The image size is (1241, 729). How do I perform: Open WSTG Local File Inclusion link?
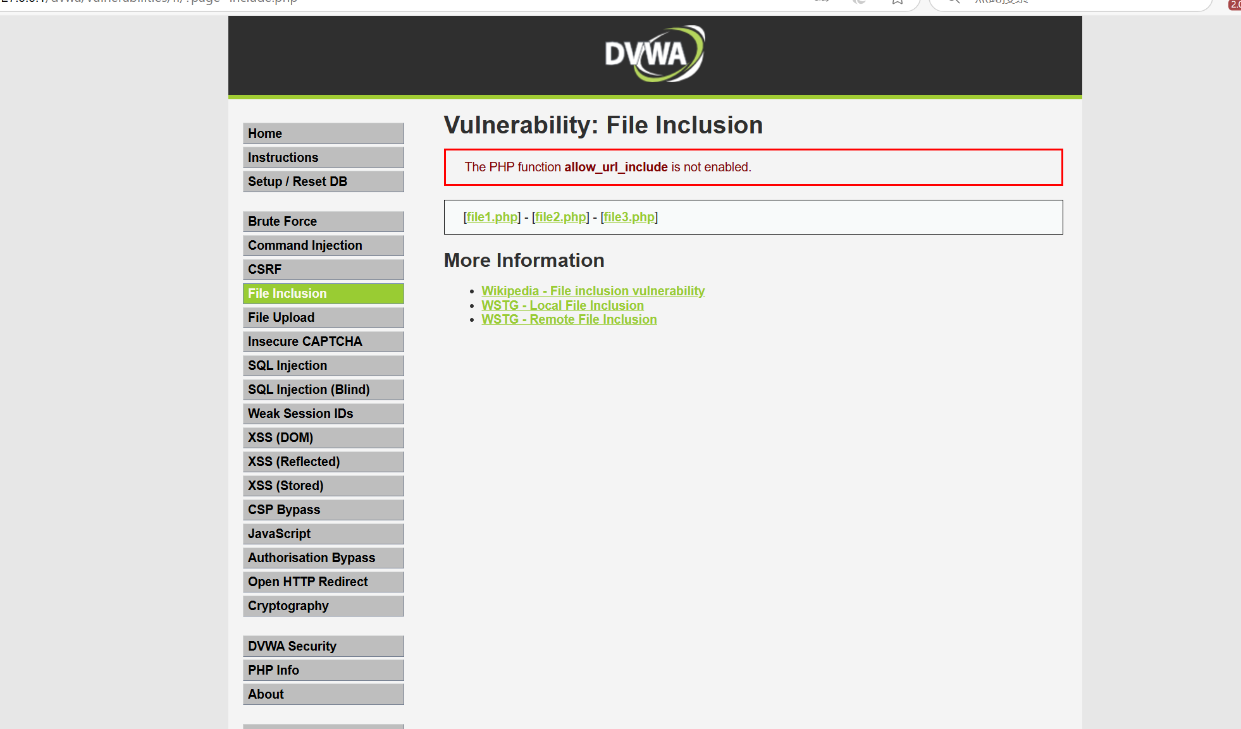(562, 305)
